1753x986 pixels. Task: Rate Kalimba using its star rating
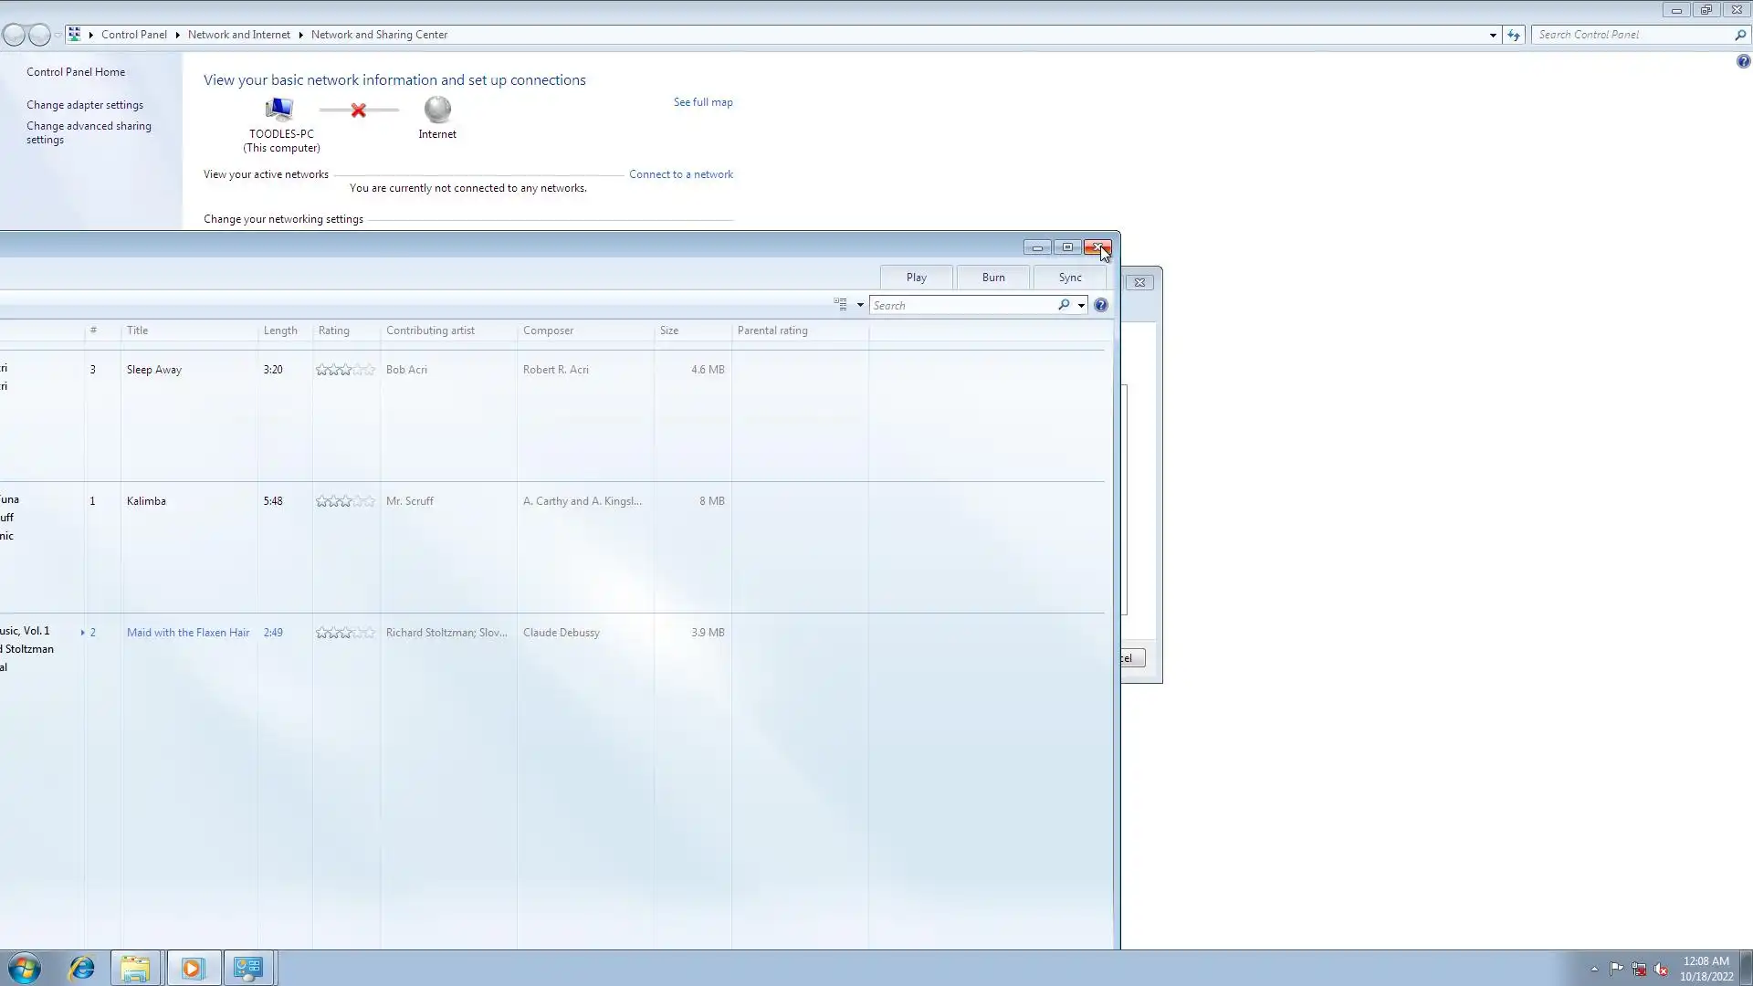click(345, 501)
